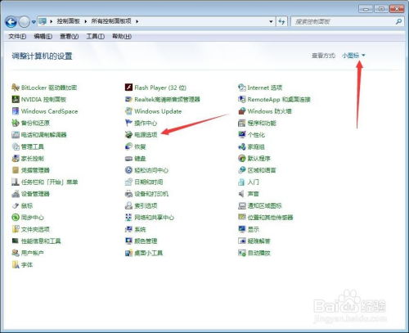This screenshot has width=409, height=333.
Task: Open 电话和调制解调器 icon
Action: coord(16,135)
